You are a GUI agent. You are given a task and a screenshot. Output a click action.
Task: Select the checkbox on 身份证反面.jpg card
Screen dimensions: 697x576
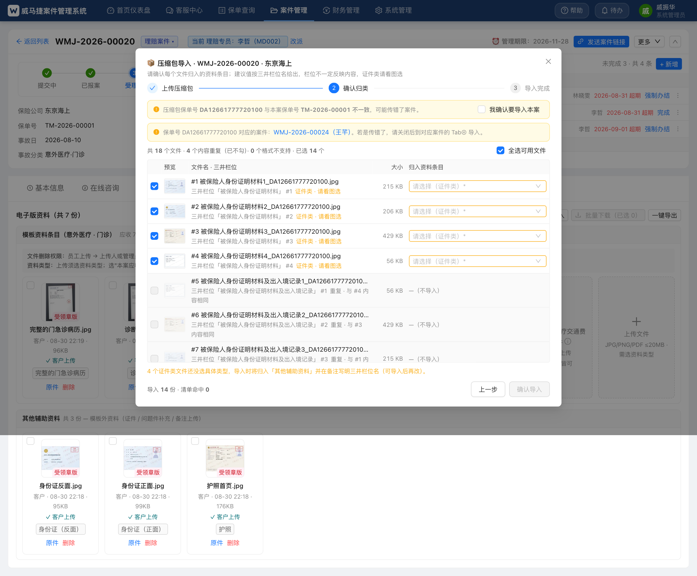(x=31, y=441)
